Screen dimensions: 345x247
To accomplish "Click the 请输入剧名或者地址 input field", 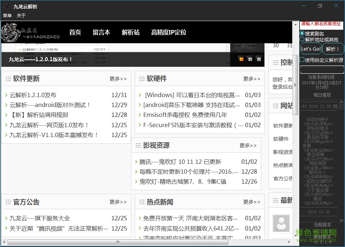I will 322,24.
